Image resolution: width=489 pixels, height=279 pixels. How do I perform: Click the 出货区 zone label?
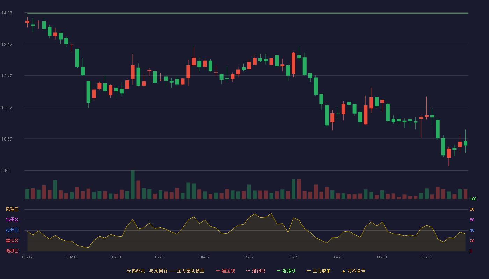[x=12, y=220]
